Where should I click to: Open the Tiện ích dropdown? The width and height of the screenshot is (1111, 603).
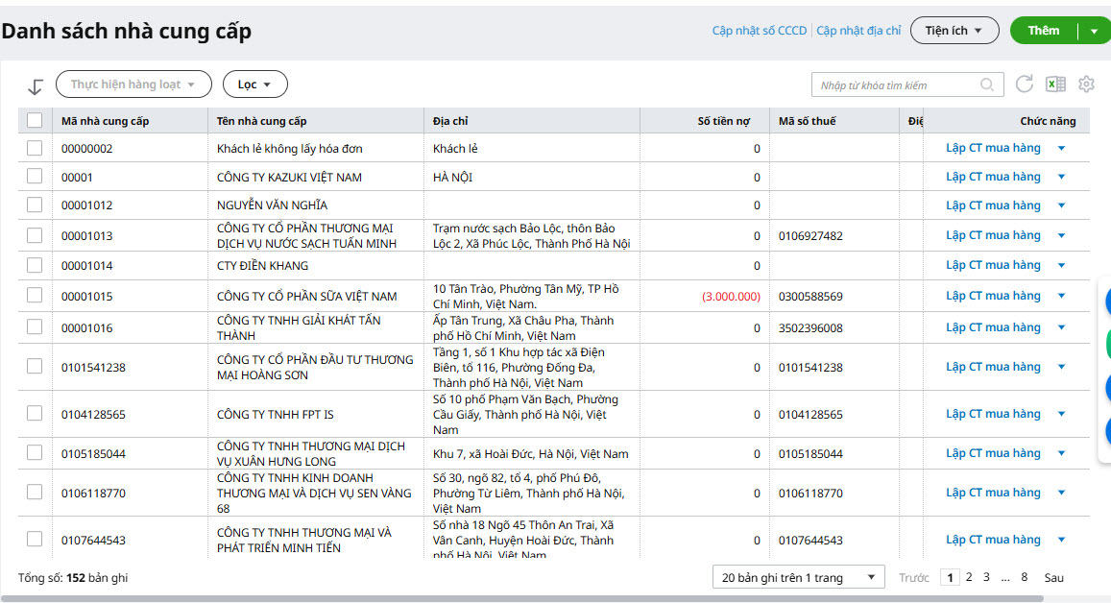click(x=954, y=31)
